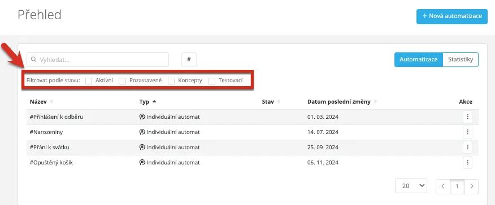Click Individuální automat text in #Narozeniny row

173,132
